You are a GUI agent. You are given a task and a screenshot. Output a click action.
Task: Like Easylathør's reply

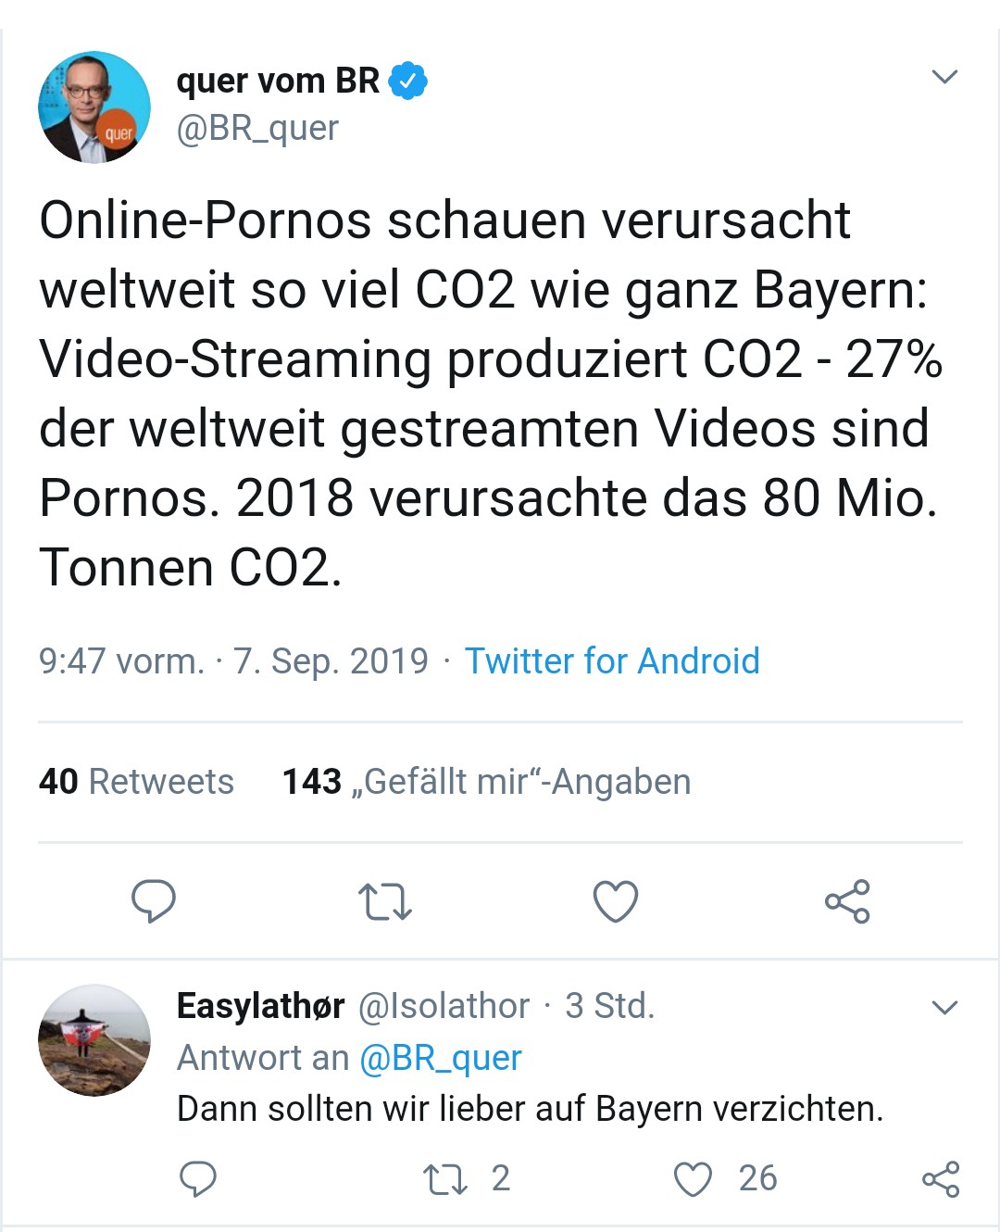pos(693,1179)
